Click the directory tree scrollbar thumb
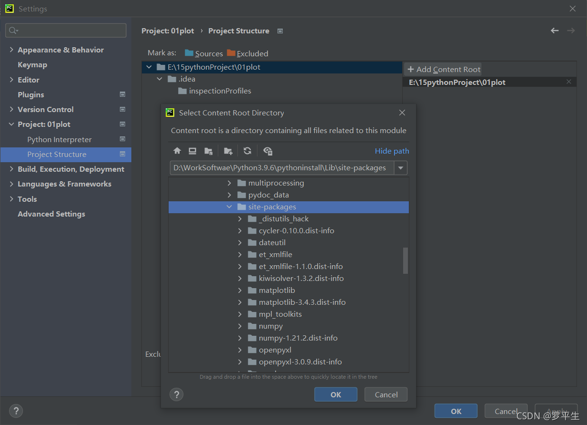This screenshot has width=587, height=425. (406, 260)
